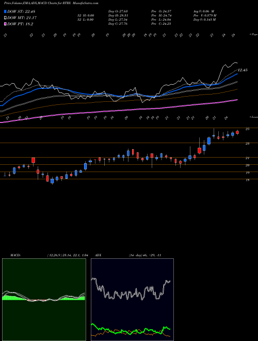258x341 pixels.
Task: Click the ADX indicator chart panel
Action: tap(132, 300)
